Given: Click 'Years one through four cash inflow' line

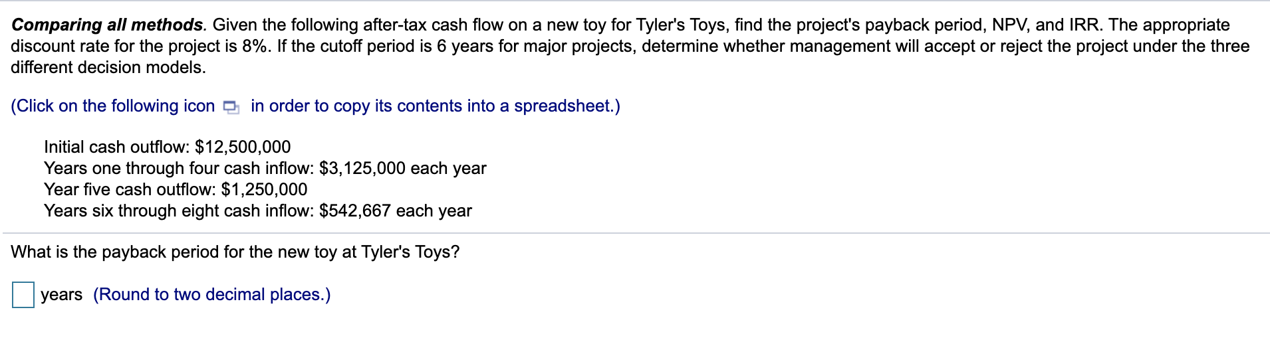Looking at the screenshot, I should click(x=265, y=168).
